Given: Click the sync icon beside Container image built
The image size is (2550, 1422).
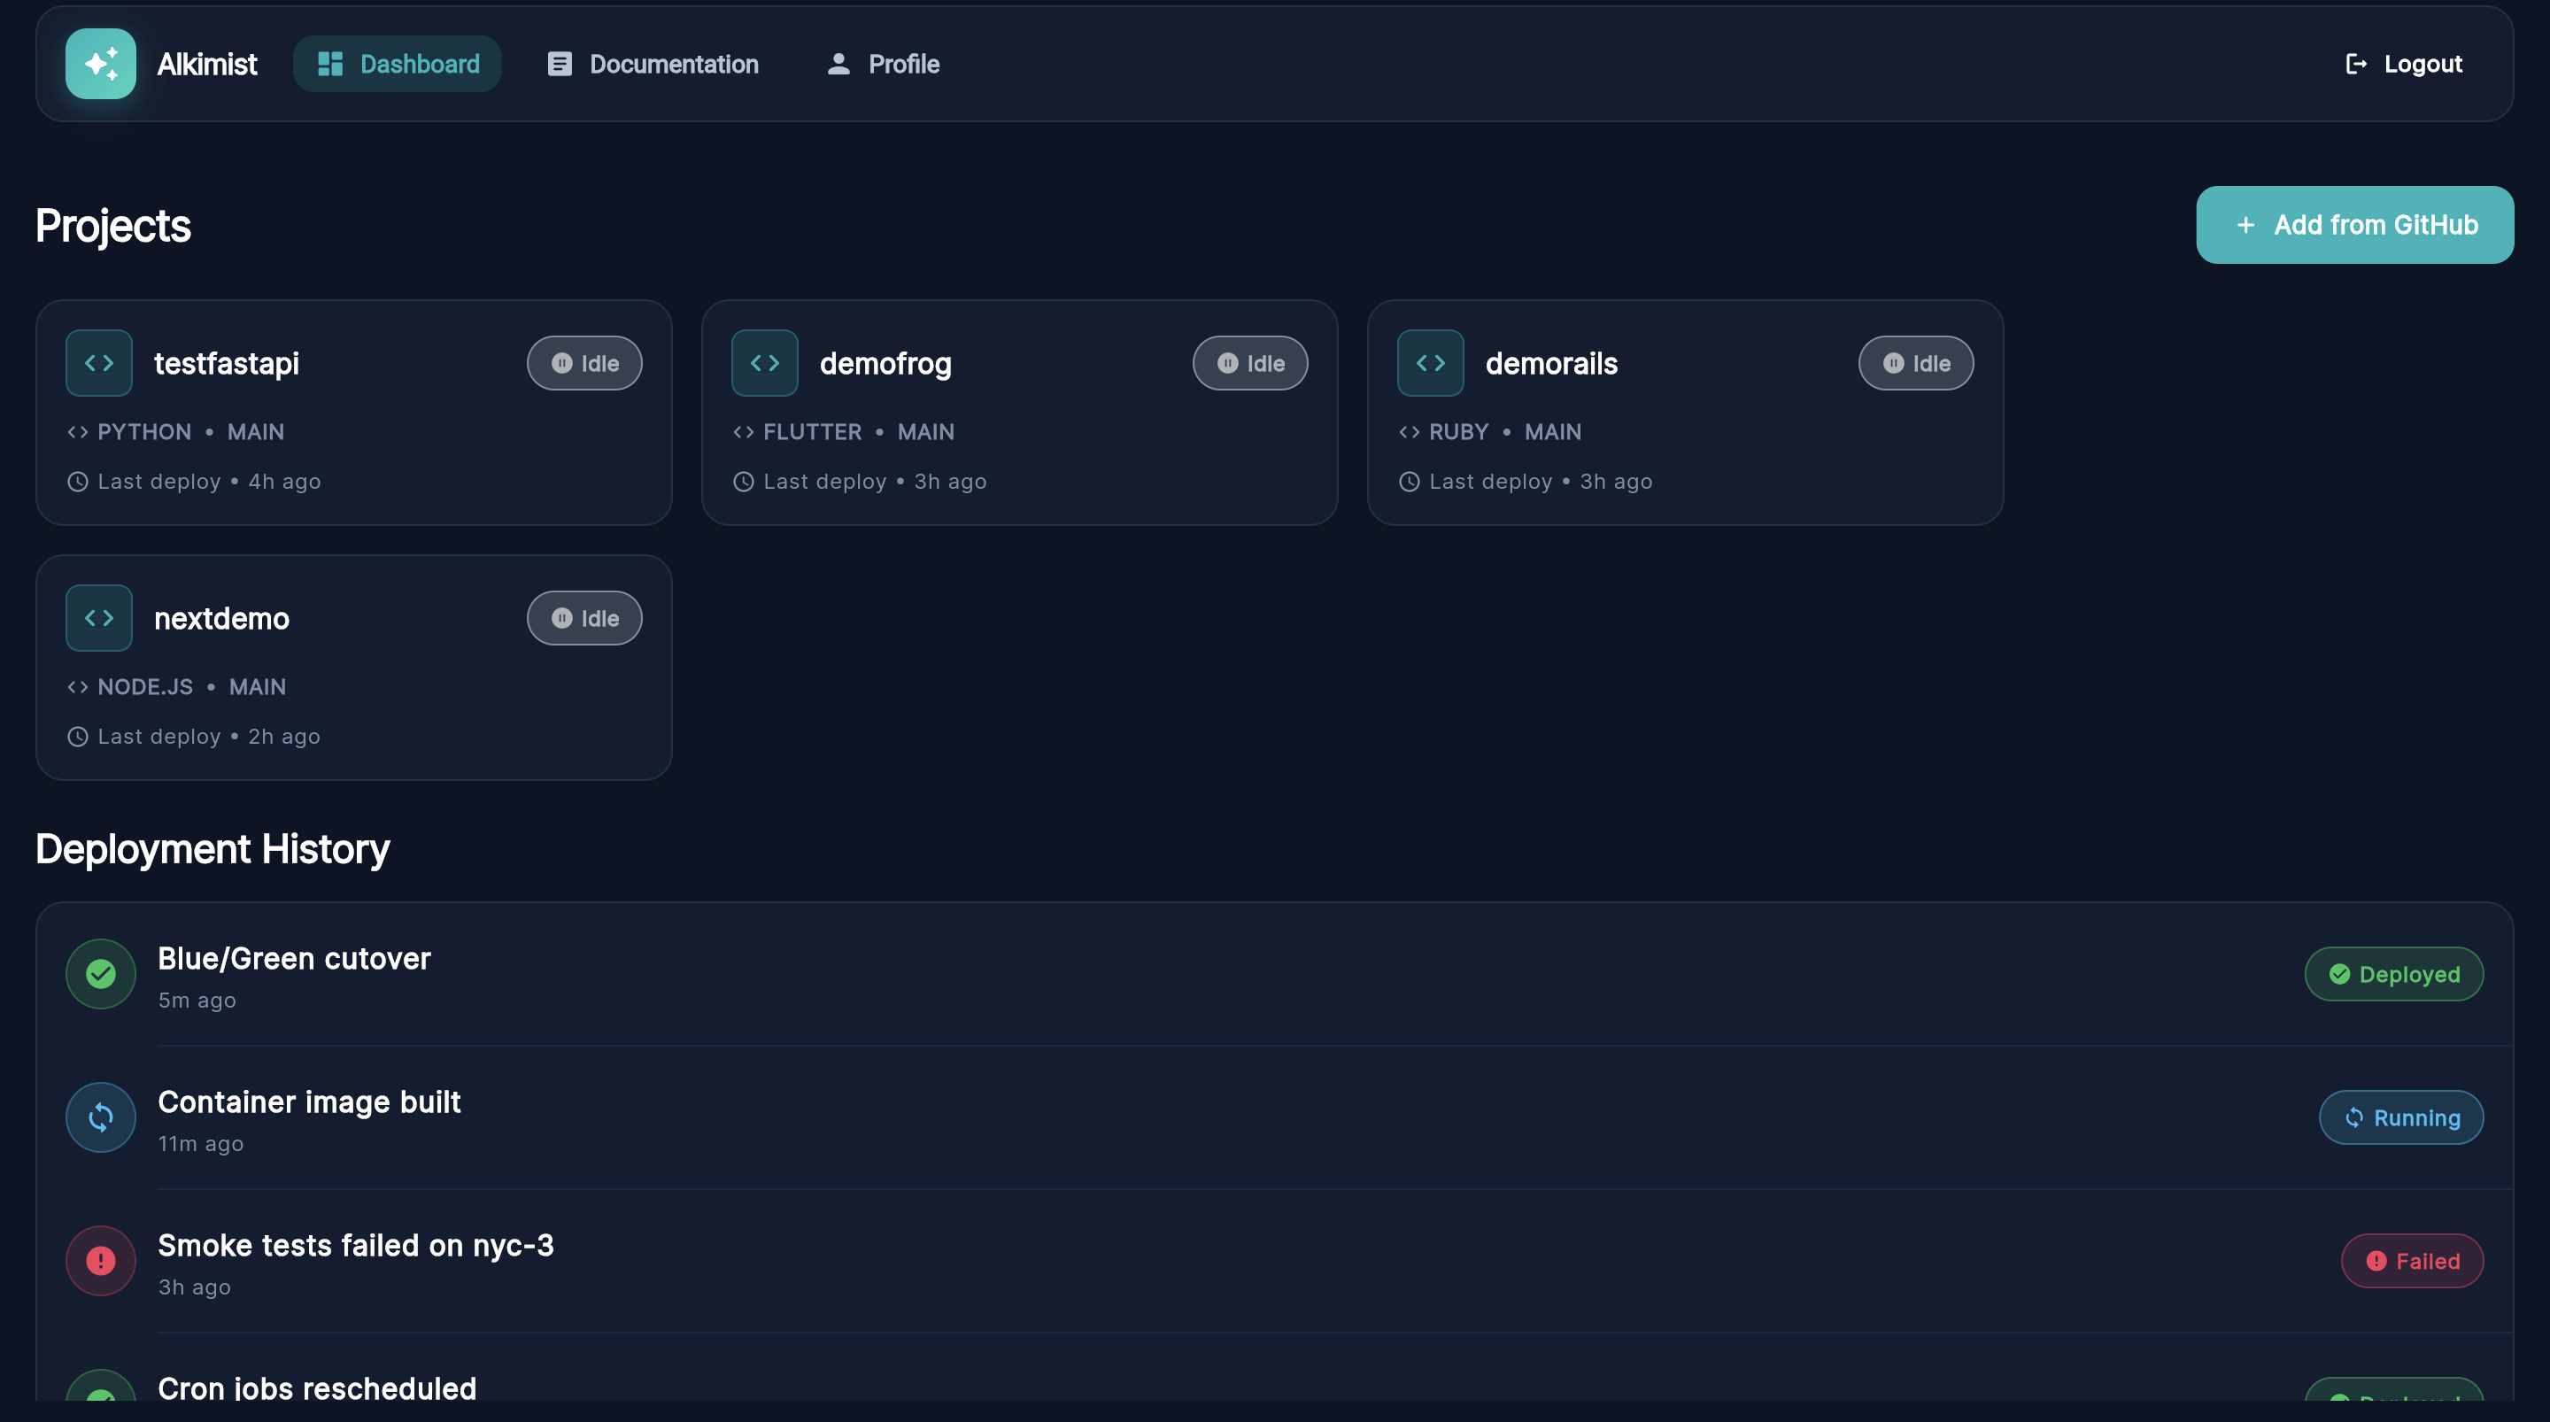Looking at the screenshot, I should click(100, 1117).
